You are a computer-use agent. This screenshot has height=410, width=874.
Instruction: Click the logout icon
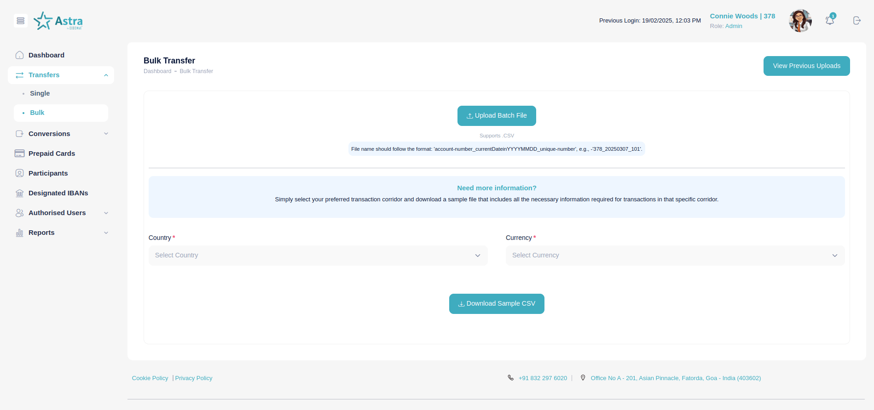click(x=857, y=21)
